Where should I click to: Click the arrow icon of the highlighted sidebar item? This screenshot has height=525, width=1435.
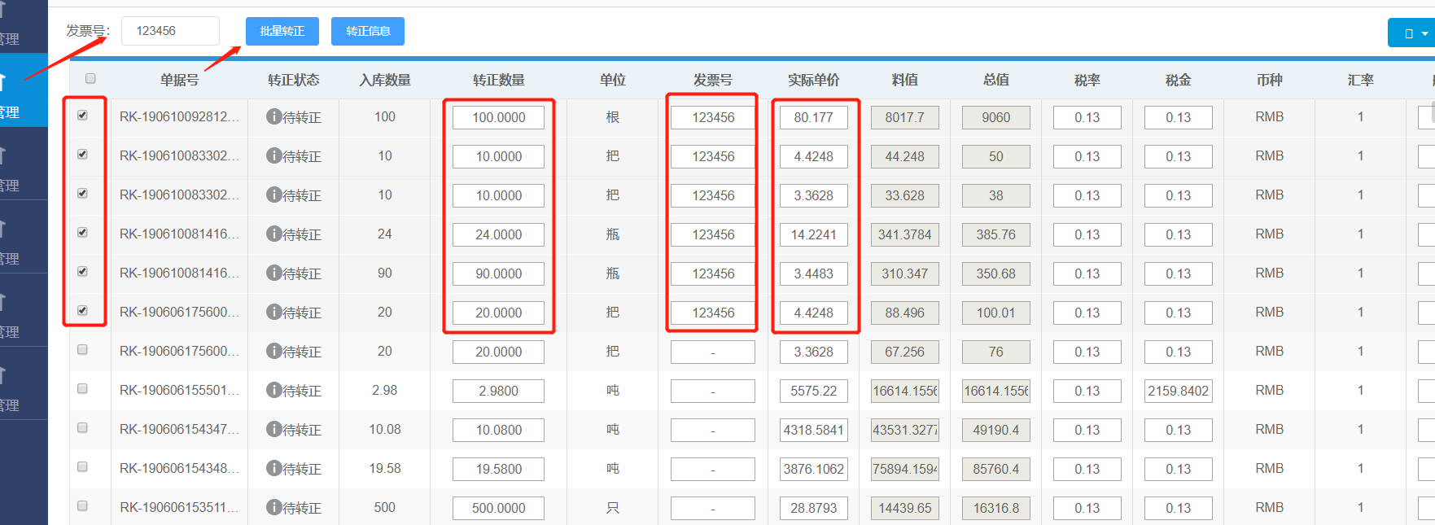pos(3,81)
